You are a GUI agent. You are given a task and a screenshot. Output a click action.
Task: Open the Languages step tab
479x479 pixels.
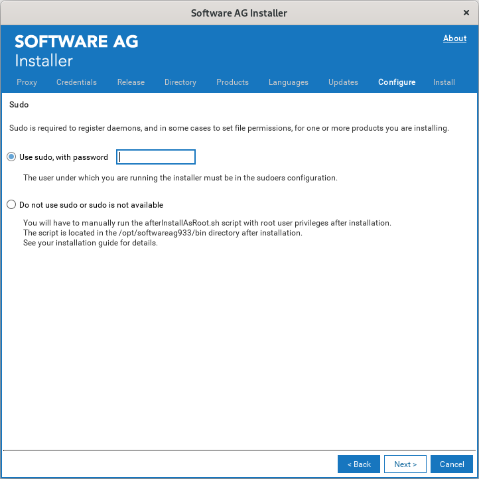coord(289,82)
